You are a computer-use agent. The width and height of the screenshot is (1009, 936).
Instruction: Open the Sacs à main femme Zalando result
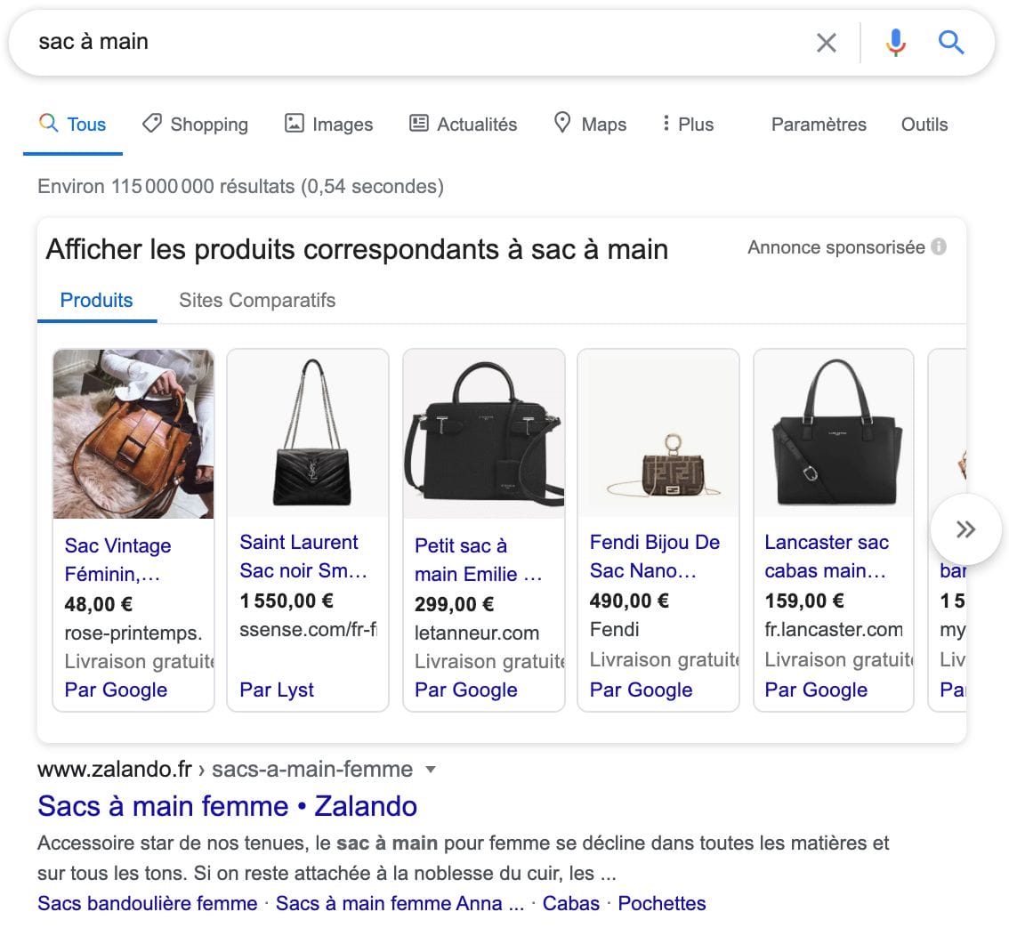pos(226,806)
